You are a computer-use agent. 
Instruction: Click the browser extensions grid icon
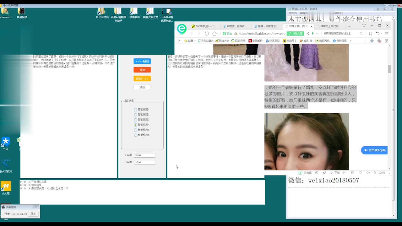click(387, 41)
